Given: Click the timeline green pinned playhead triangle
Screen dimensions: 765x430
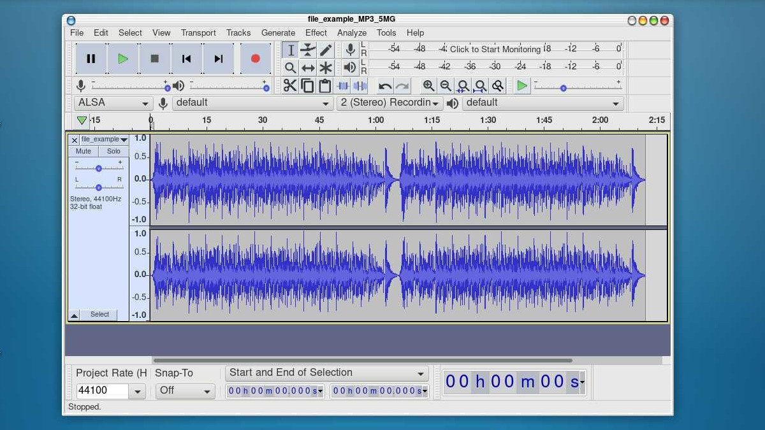Looking at the screenshot, I should coord(82,120).
